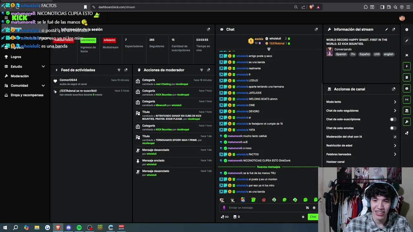The image size is (413, 232).
Task: Click the Nuevos mensajes divider button
Action: click(x=268, y=167)
